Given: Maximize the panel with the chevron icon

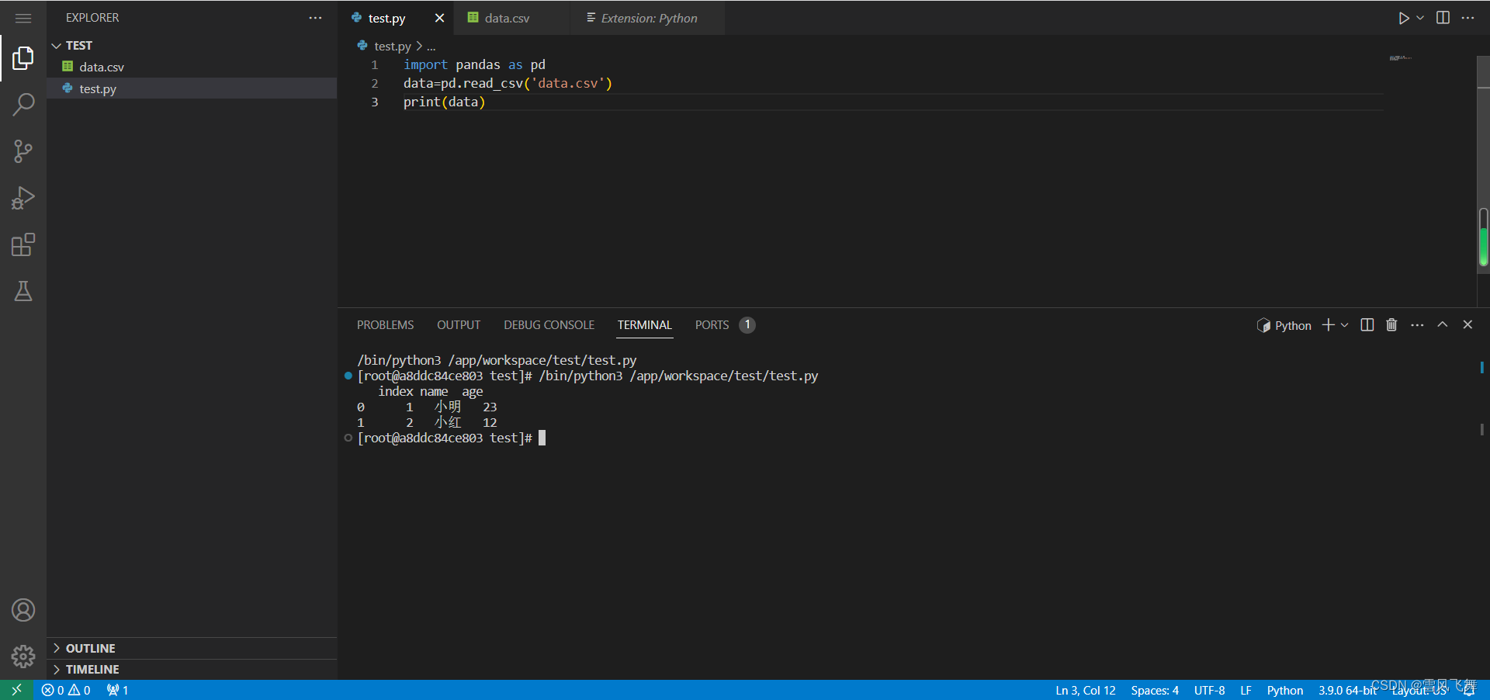Looking at the screenshot, I should [1442, 325].
